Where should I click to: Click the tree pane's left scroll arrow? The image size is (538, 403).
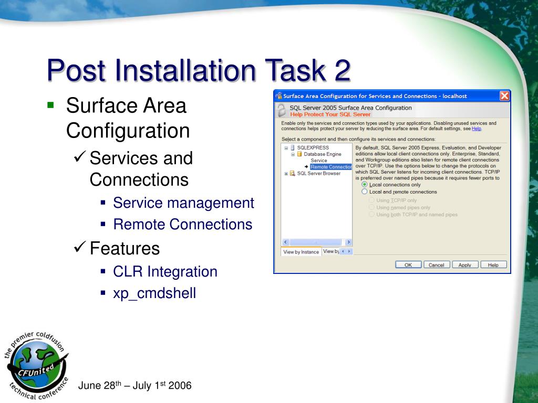pos(285,242)
